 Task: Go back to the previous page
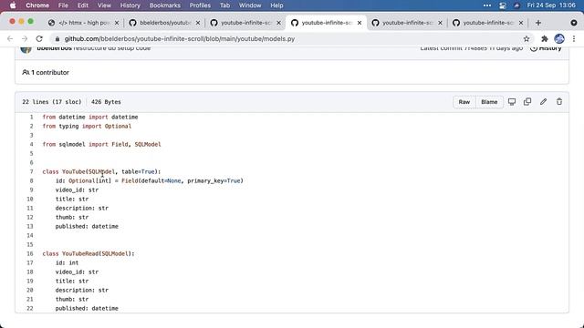10,38
